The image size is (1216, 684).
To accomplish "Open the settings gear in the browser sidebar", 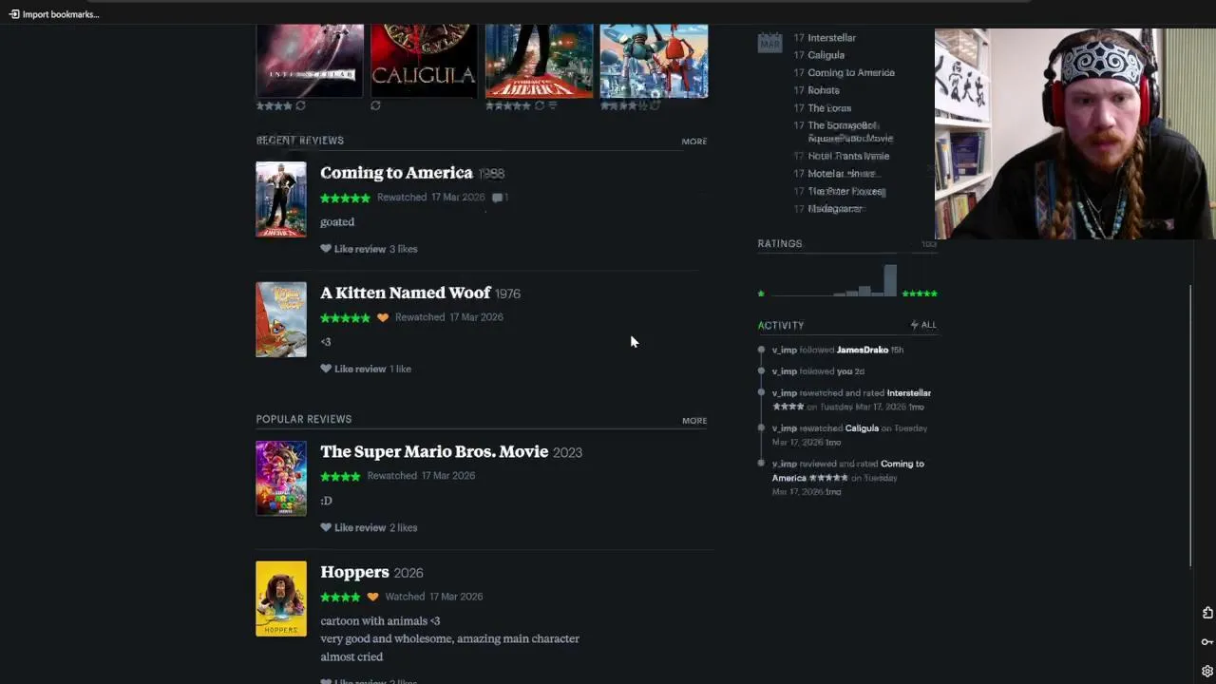I will click(x=1207, y=671).
